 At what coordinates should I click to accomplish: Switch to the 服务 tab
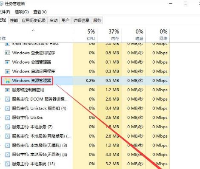click(x=97, y=20)
